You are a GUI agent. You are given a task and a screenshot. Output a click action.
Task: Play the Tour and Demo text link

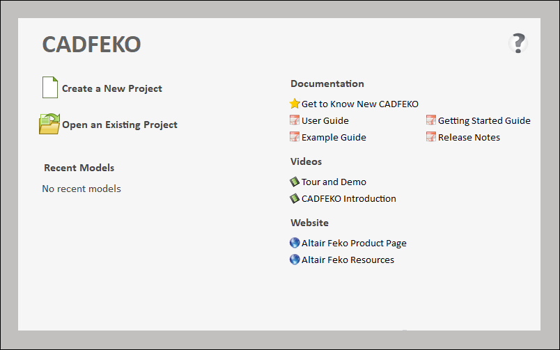pyautogui.click(x=334, y=182)
